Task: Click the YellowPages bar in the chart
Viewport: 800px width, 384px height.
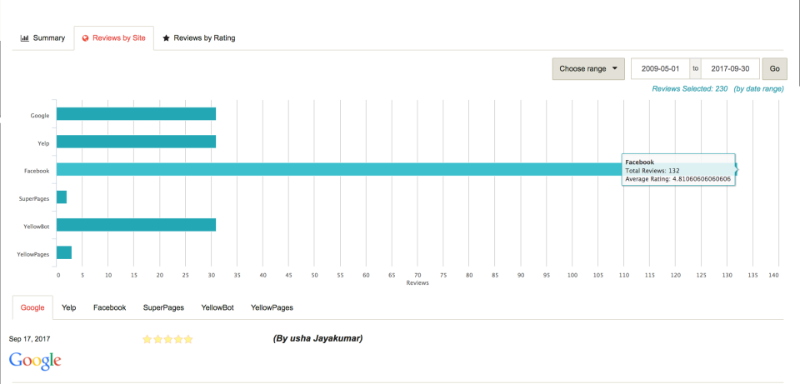Action: [64, 252]
